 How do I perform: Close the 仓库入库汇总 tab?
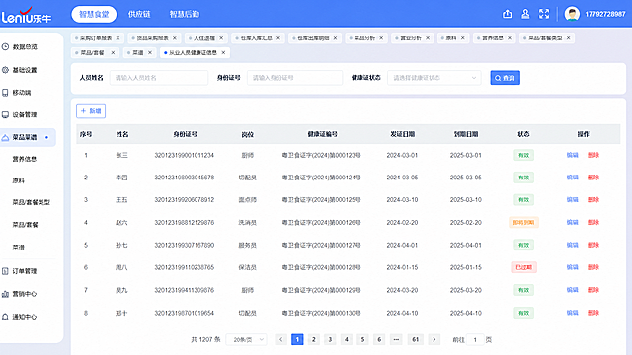point(278,38)
